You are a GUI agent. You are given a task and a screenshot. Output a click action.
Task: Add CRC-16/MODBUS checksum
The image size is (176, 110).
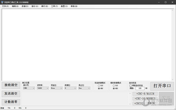pos(145,99)
